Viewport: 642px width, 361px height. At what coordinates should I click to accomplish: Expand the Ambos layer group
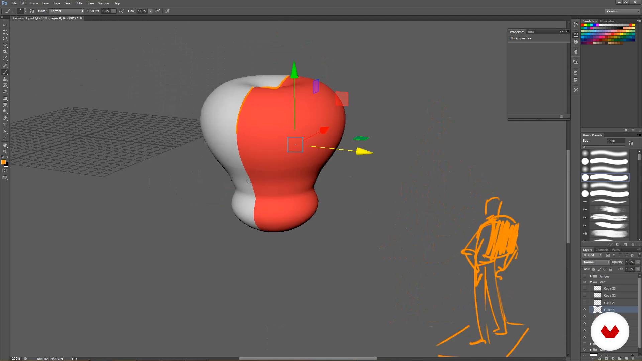[x=591, y=276]
